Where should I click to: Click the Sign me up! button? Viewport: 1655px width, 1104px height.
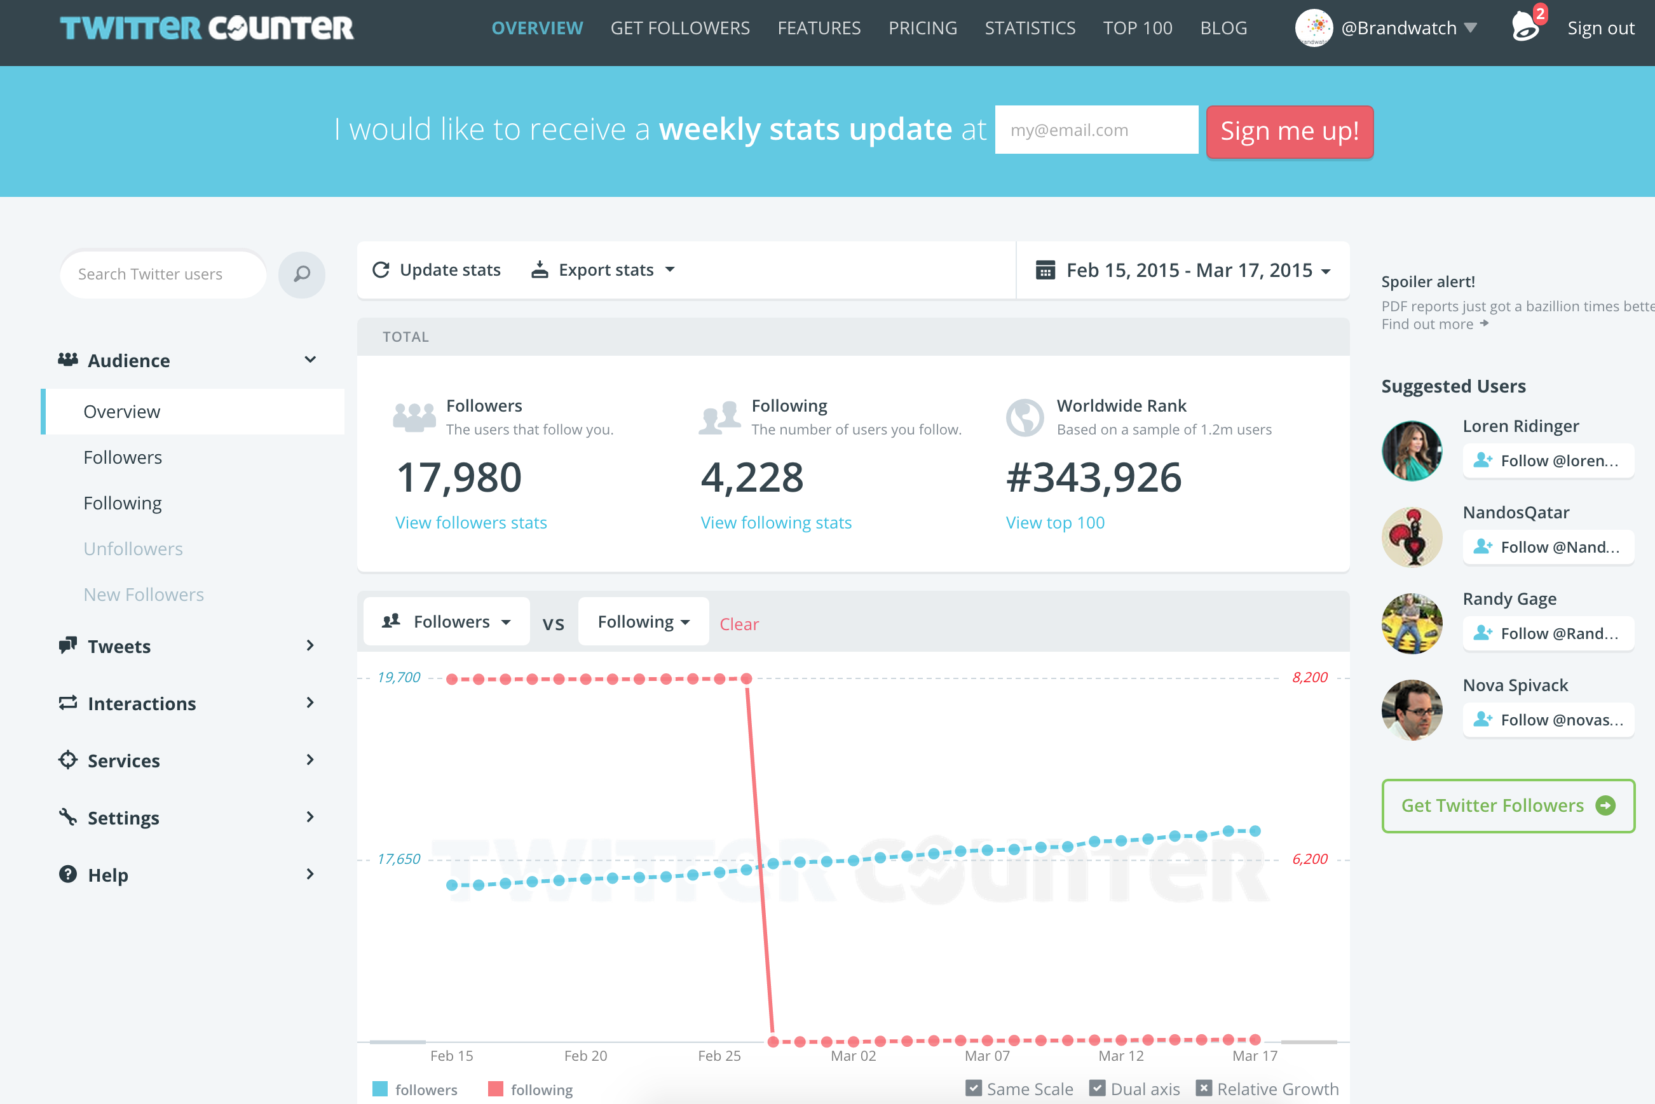pyautogui.click(x=1290, y=131)
